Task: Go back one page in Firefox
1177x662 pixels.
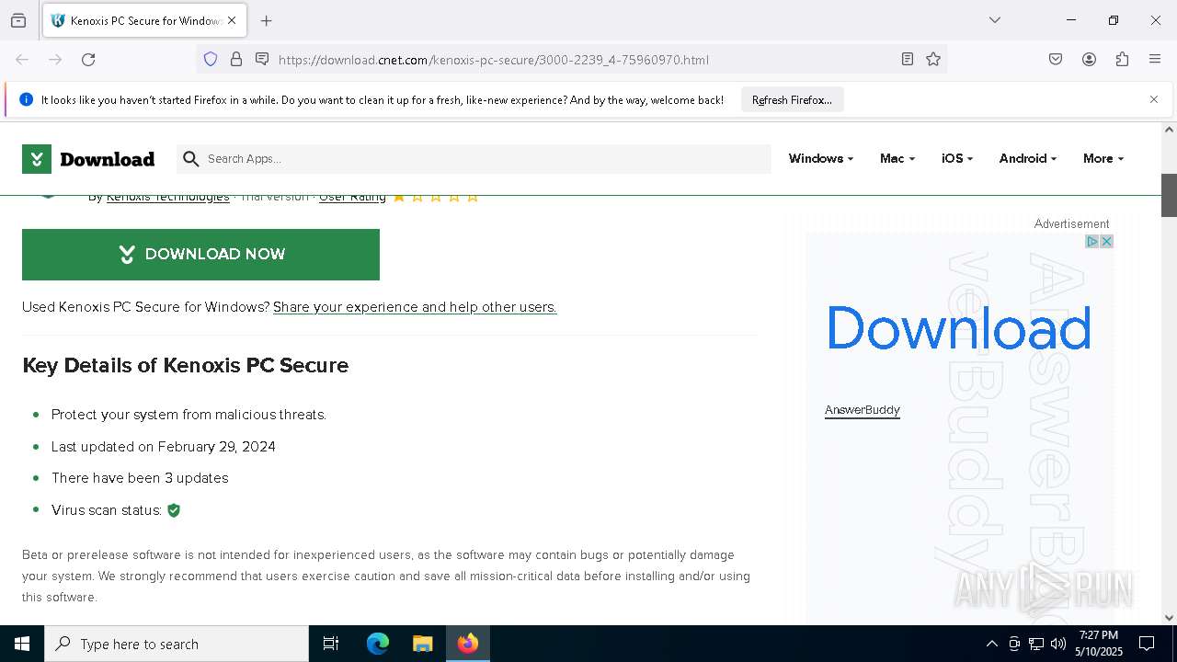Action: 22,60
